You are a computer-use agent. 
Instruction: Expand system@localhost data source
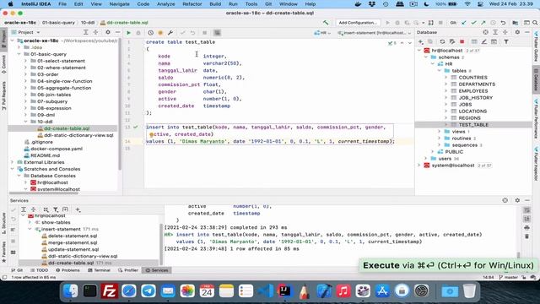(x=419, y=166)
